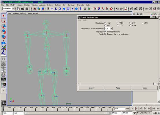Image resolution: width=160 pixels, height=115 pixels.
Task: Expand the toolbox bottom layout arrow button
Action: 3,91
